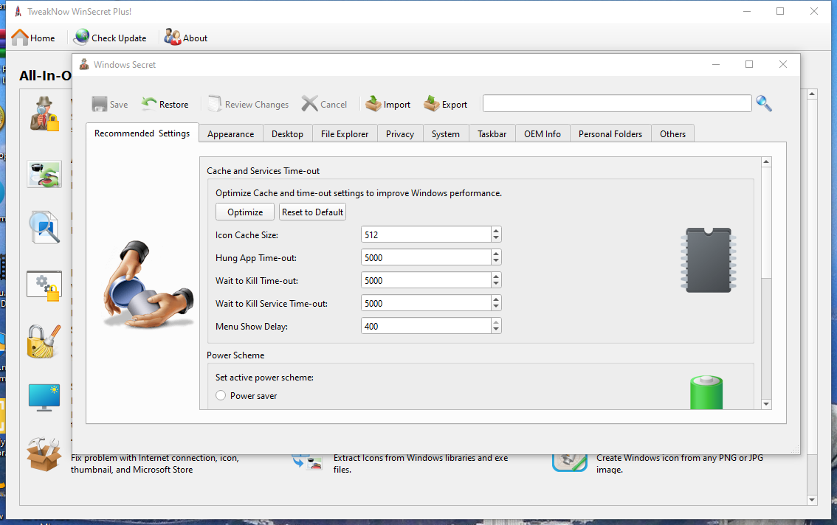Decrease Hung App Time-out value
The height and width of the screenshot is (525, 837).
[496, 262]
